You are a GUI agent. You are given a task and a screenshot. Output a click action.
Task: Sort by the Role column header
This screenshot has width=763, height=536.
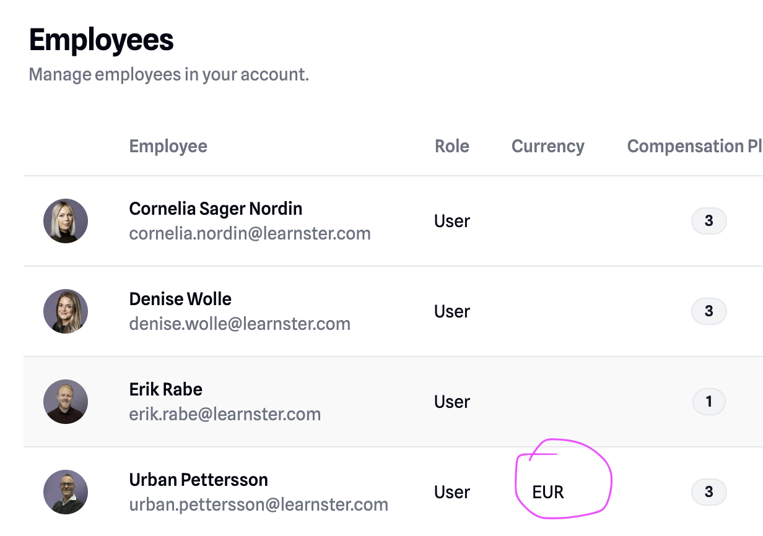click(452, 147)
